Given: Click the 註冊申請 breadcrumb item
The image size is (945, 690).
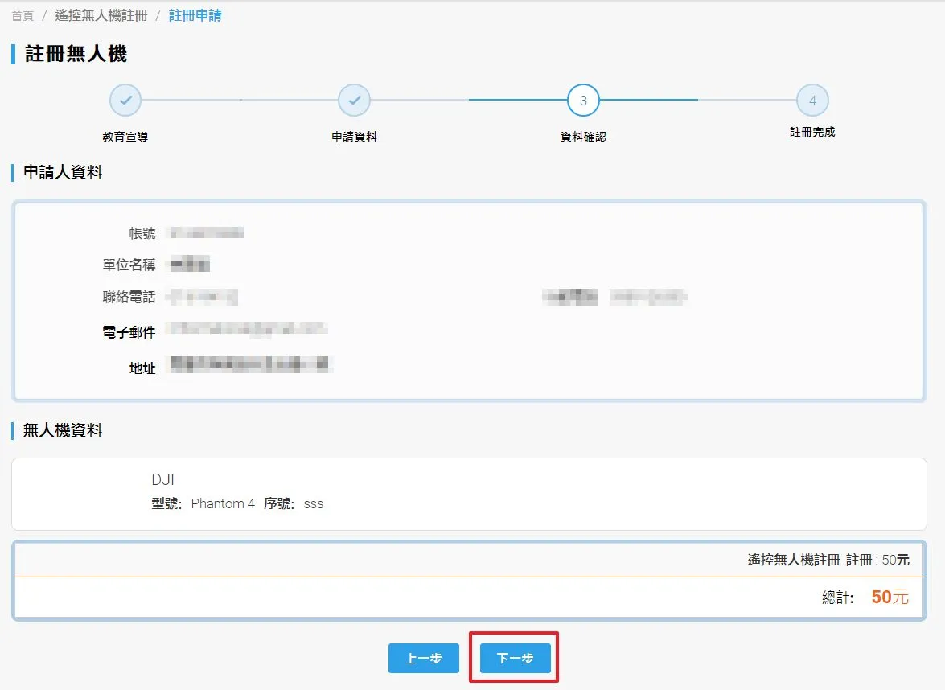Looking at the screenshot, I should [195, 15].
